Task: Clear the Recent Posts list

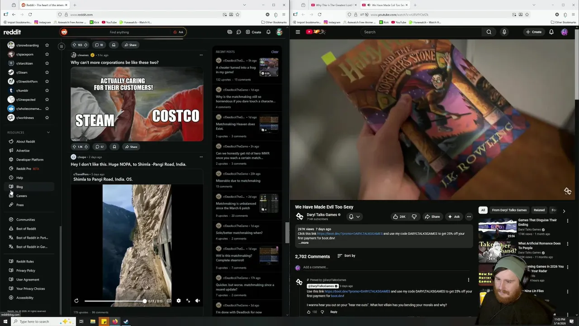Action: (275, 52)
